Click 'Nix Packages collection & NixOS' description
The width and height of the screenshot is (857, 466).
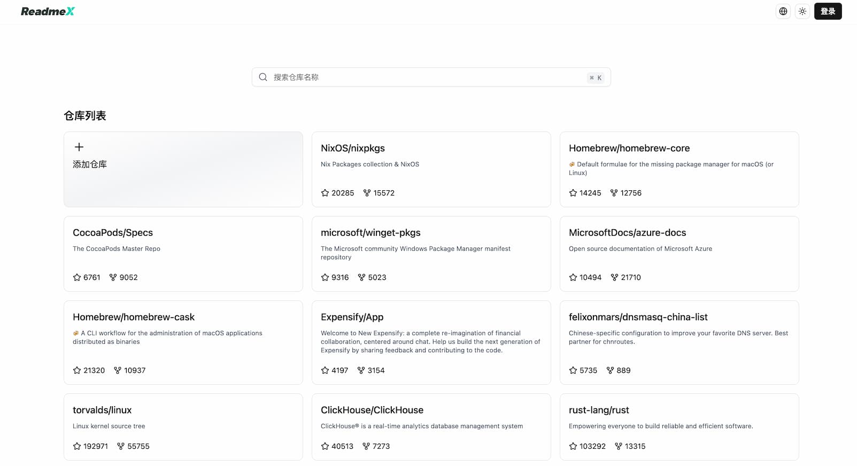(370, 164)
